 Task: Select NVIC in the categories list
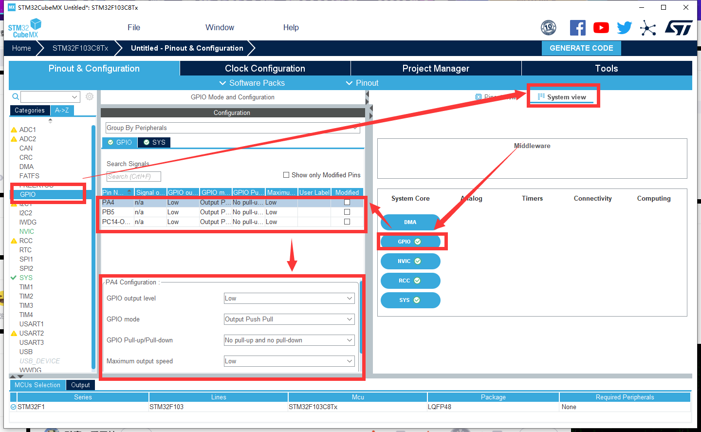27,231
